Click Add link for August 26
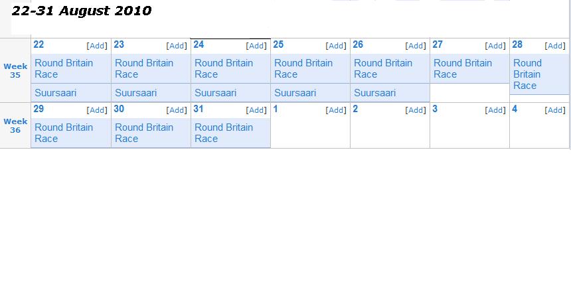This screenshot has height=292, width=571. [x=416, y=46]
